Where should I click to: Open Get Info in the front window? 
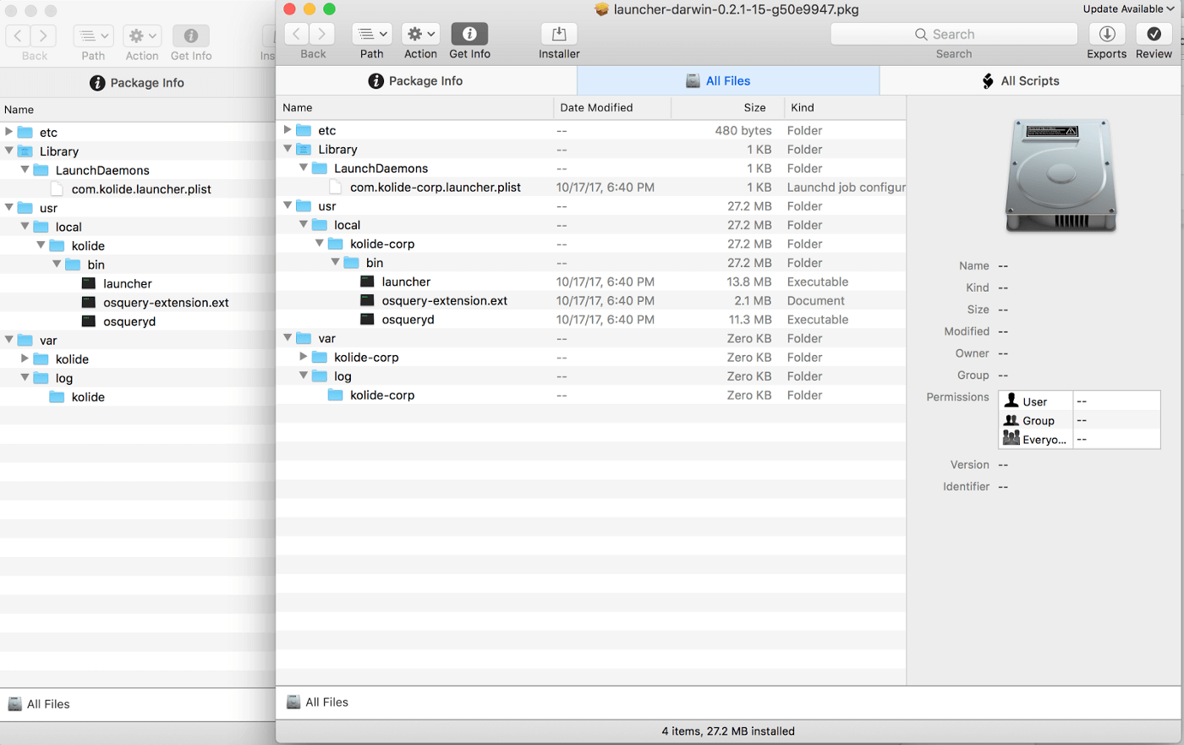tap(469, 34)
